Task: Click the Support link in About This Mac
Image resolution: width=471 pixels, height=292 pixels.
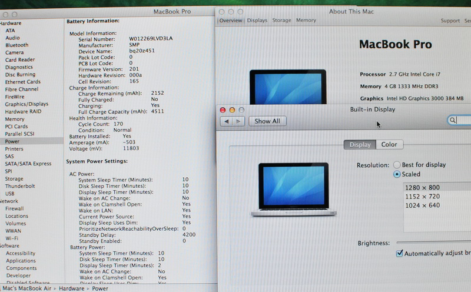Action: [450, 21]
